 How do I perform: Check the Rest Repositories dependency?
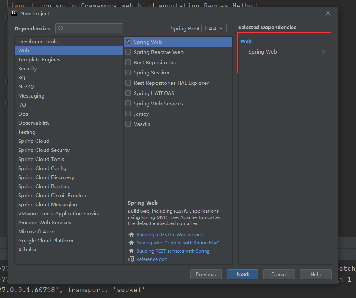[128, 62]
